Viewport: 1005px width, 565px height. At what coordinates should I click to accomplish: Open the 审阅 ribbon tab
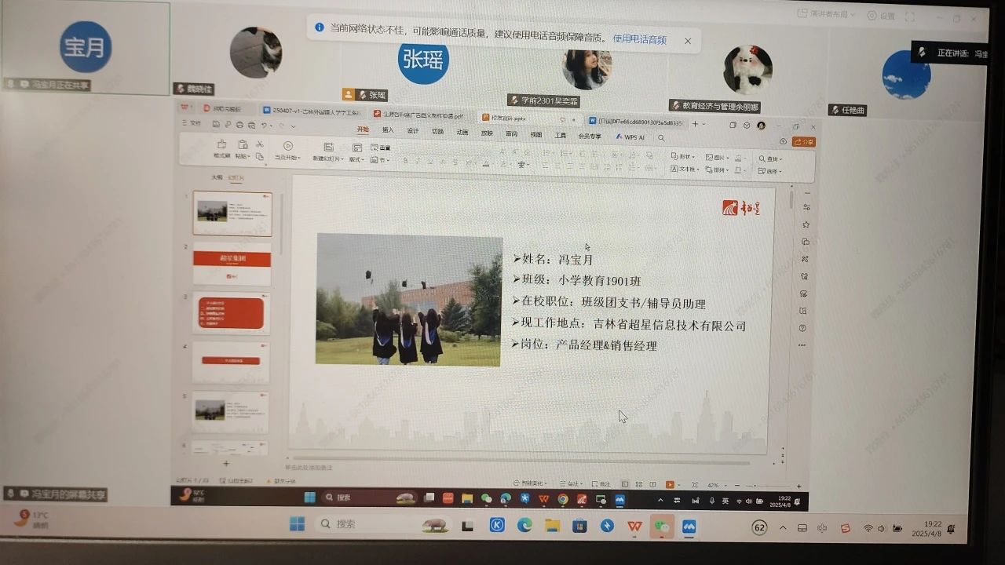coord(511,134)
